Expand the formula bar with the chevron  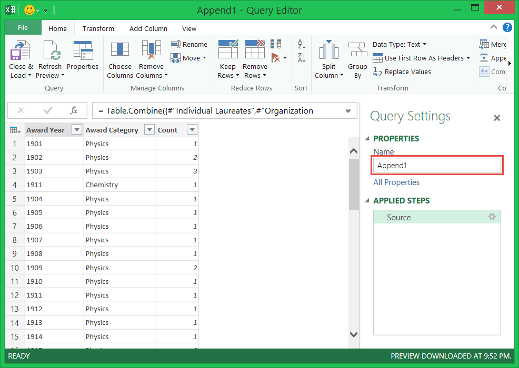348,111
